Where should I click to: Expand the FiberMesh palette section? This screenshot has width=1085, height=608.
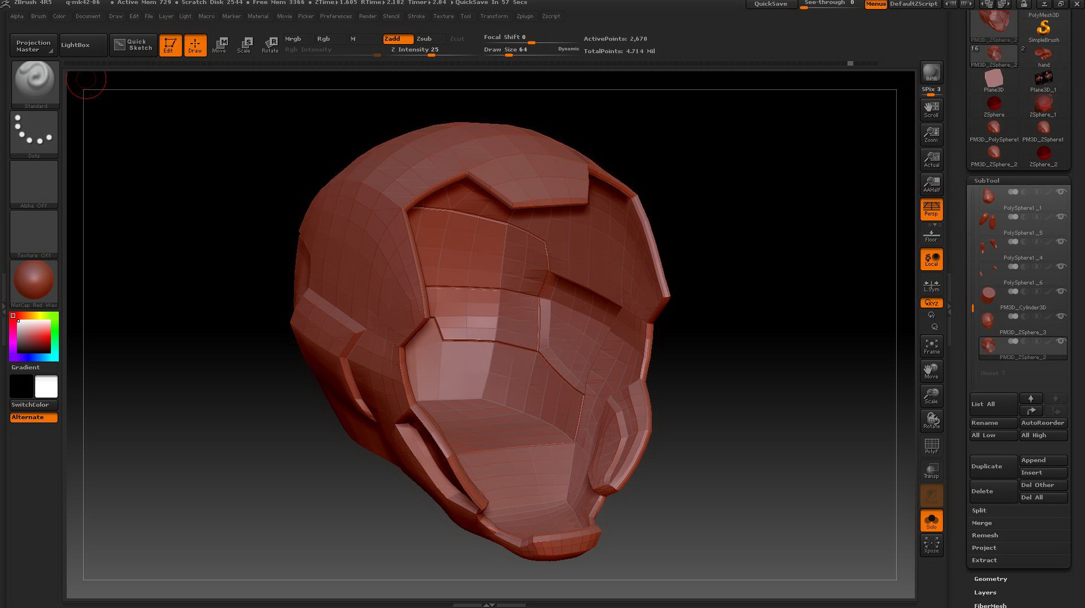pos(990,605)
